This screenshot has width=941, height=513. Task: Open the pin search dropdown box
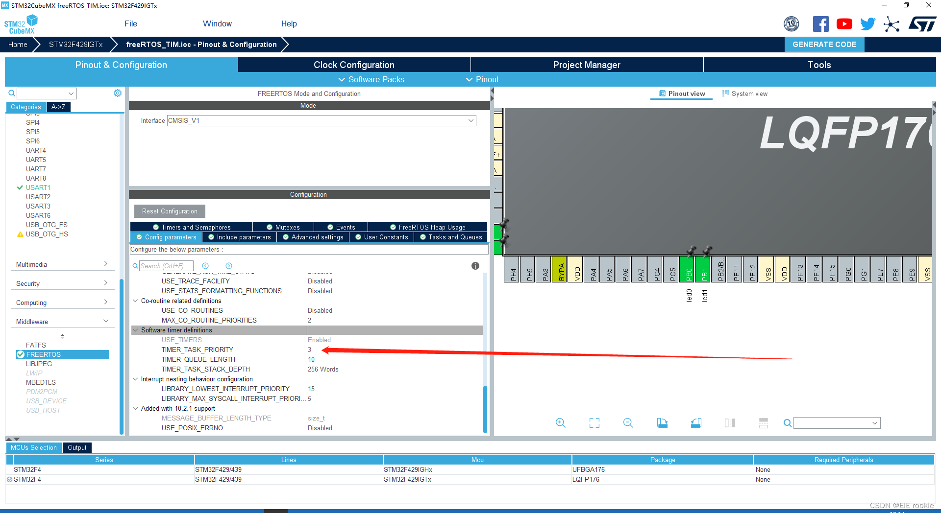pos(837,423)
